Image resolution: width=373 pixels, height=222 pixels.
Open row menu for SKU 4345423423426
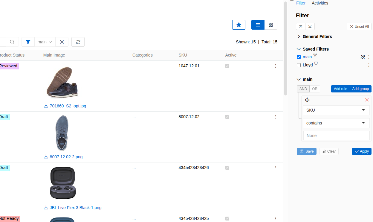point(276,168)
